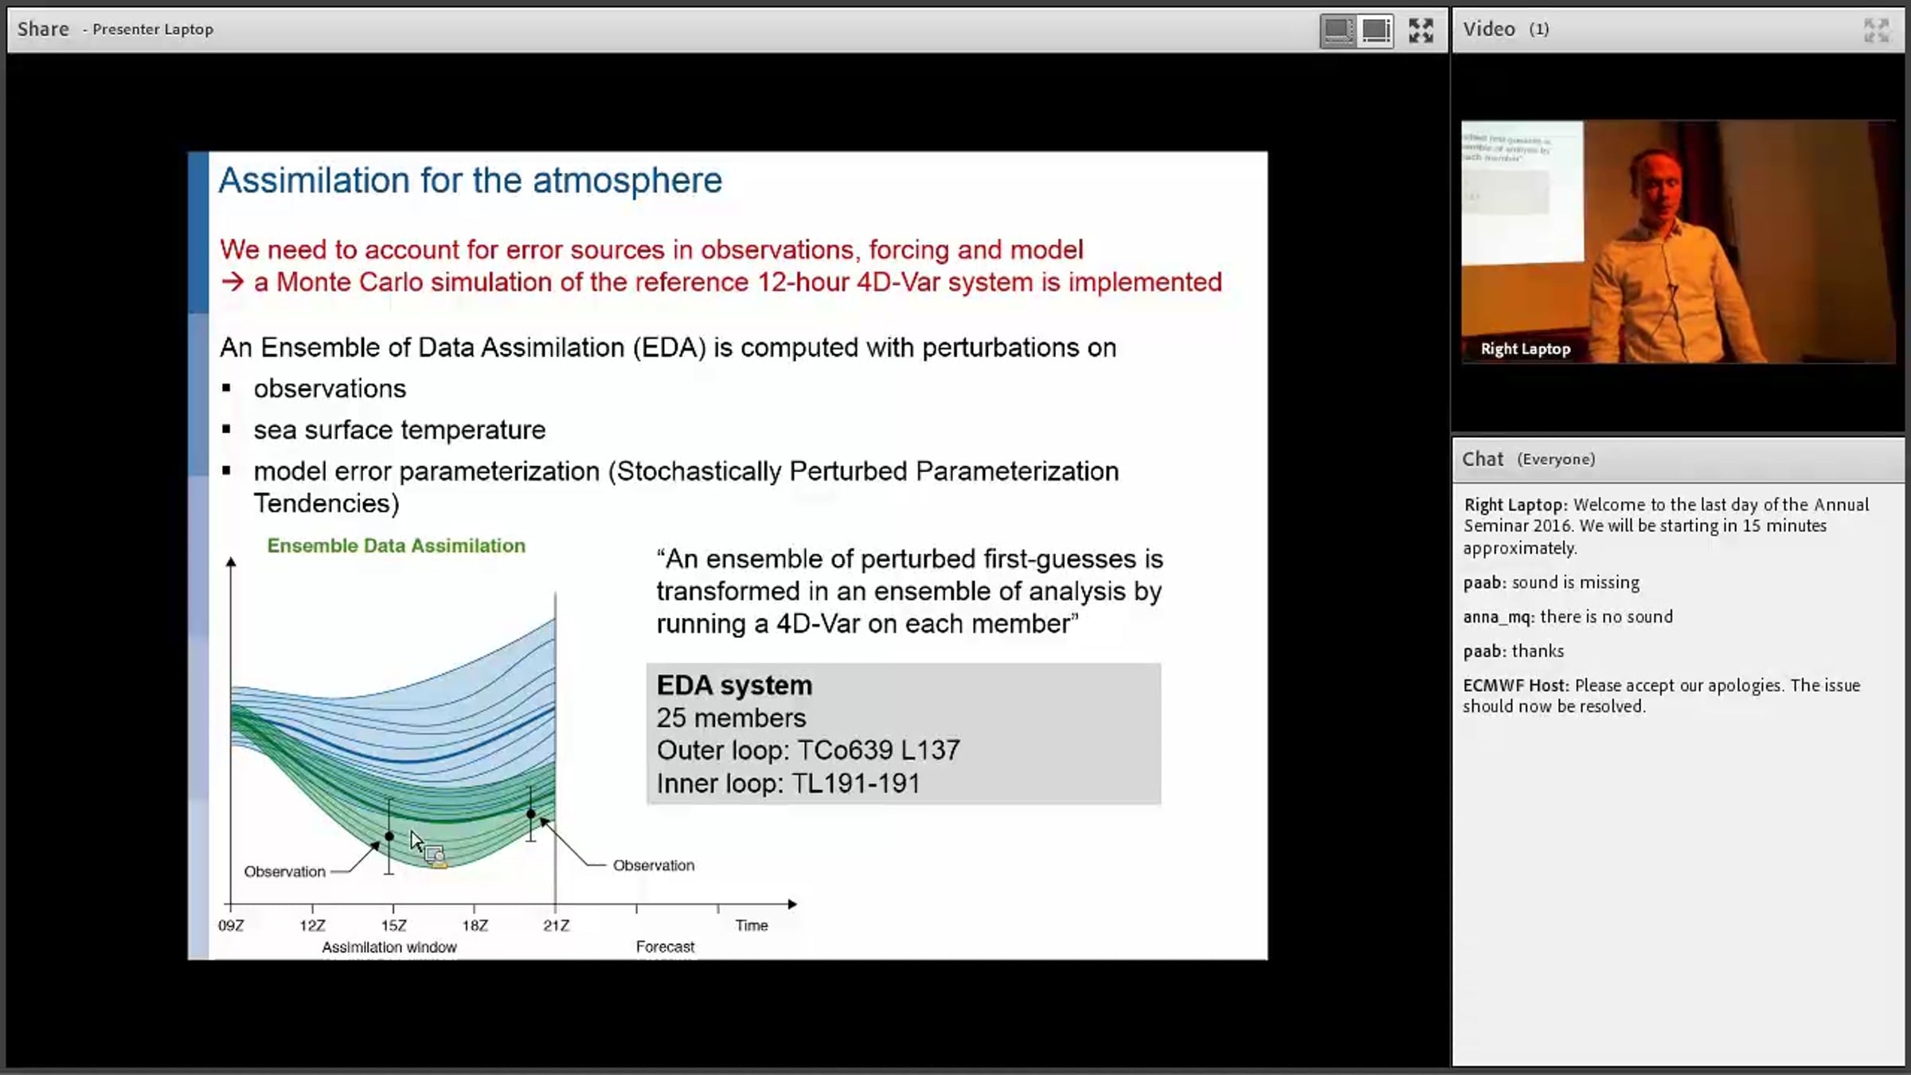This screenshot has width=1911, height=1075.
Task: Click 'Inner loop: TL191-191' text
Action: [x=788, y=784]
